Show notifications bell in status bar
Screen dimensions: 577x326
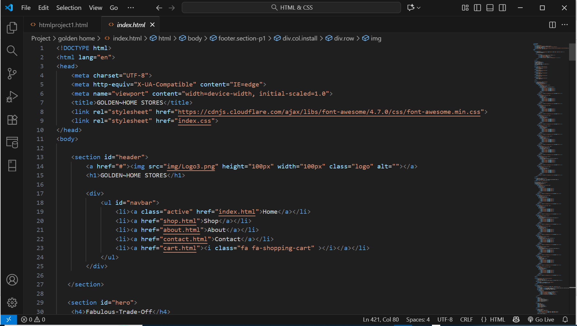coord(565,319)
